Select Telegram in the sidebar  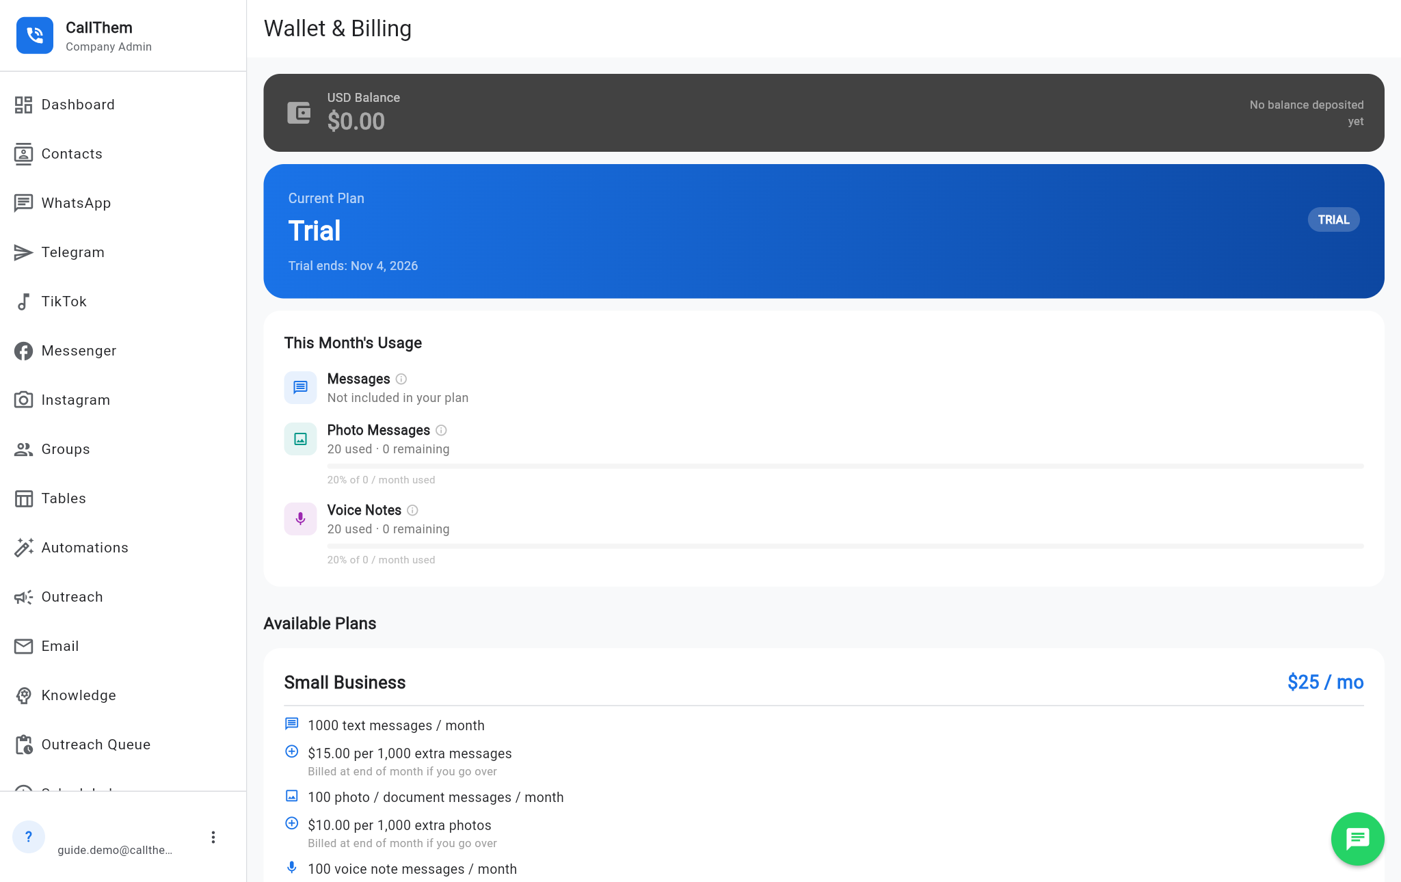pyautogui.click(x=123, y=252)
